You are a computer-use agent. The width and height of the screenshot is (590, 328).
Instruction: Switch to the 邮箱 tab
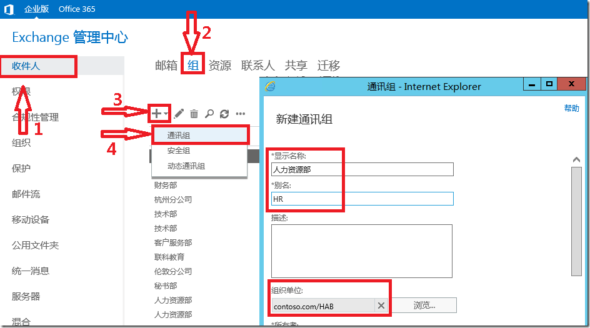click(166, 66)
